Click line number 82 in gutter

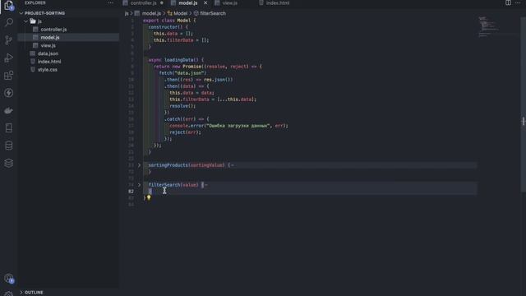coord(131,192)
